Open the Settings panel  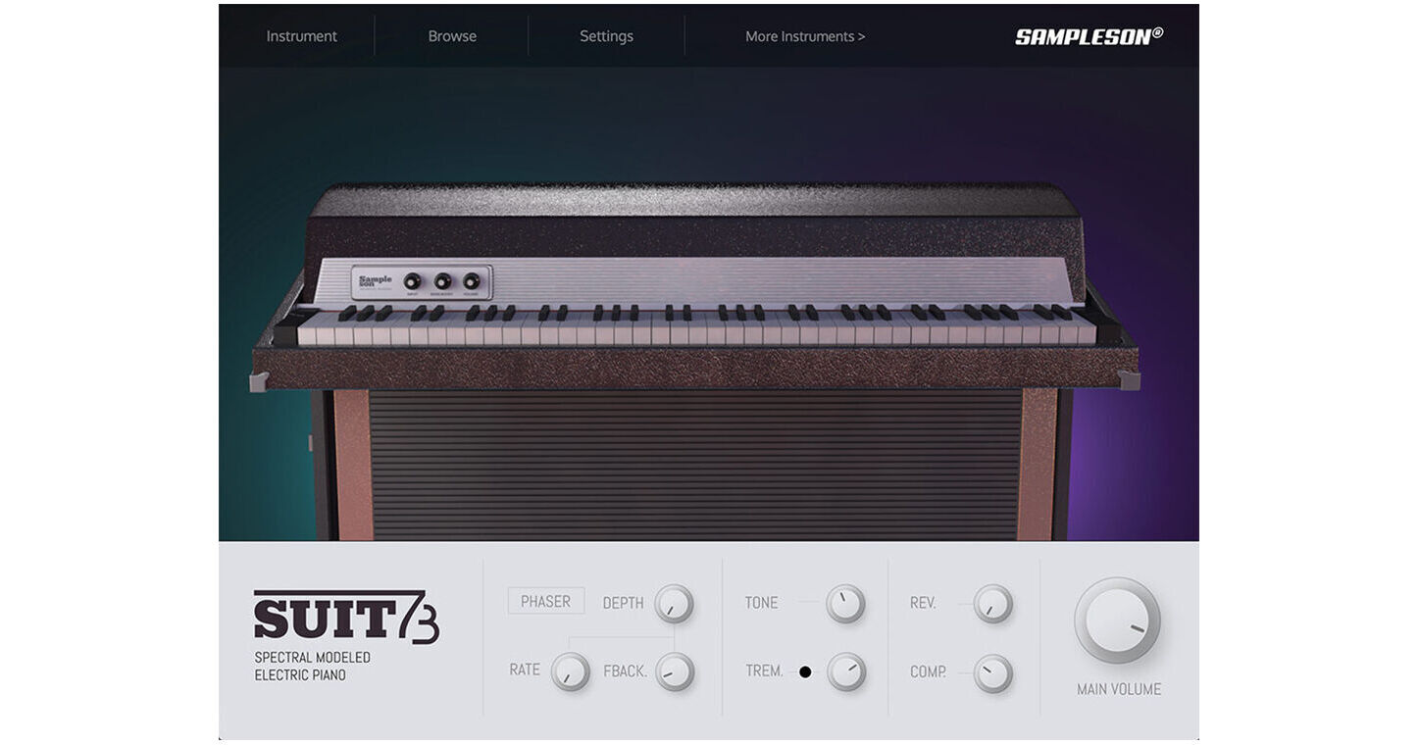click(606, 35)
